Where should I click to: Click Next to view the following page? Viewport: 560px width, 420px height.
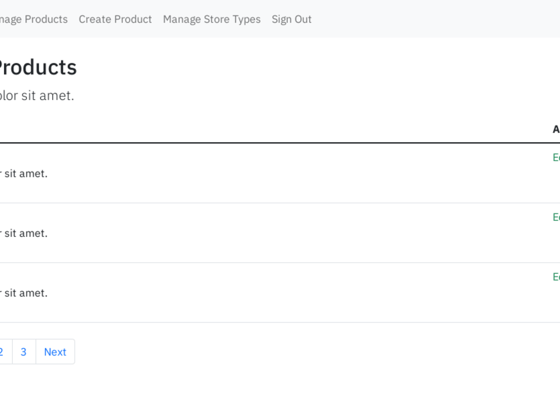(55, 352)
